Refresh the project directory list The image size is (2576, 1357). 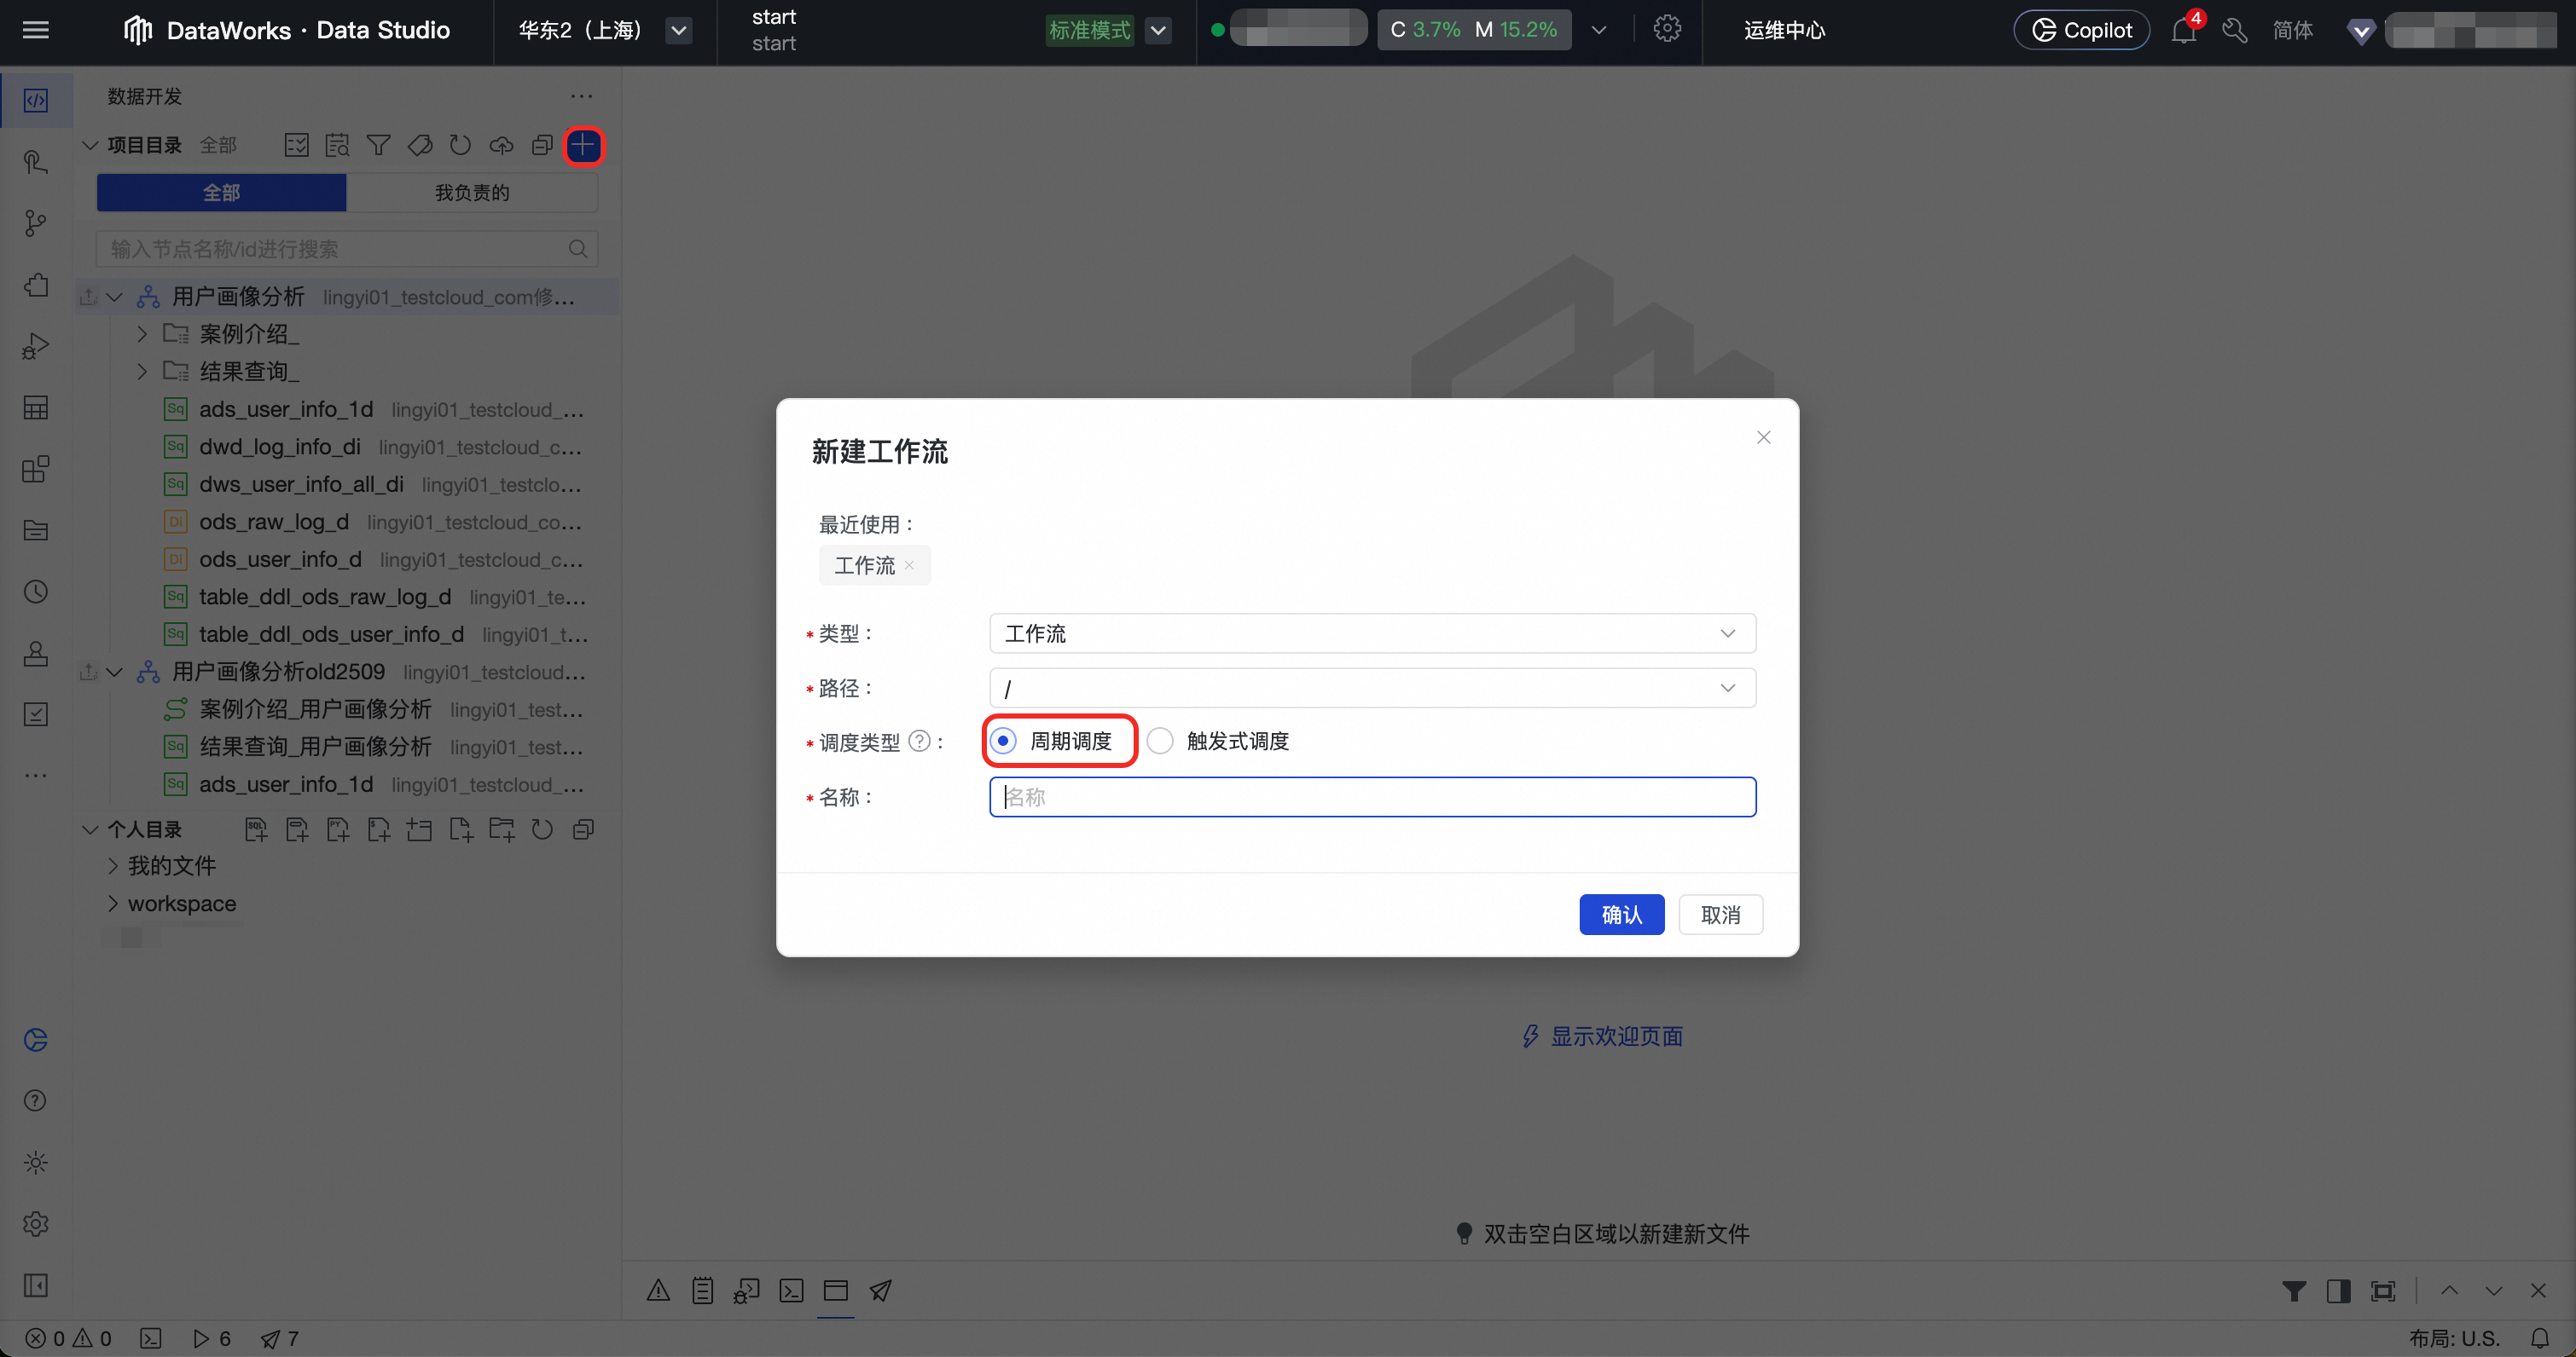coord(460,146)
